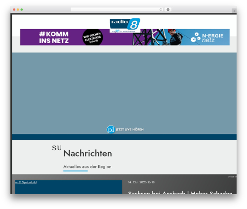Open the N-ERGIE netz banner advertisement
Screen dimensions: 247x209
coord(125,37)
